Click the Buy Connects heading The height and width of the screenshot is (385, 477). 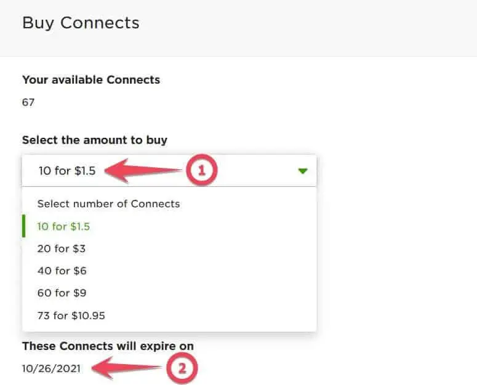coord(81,23)
